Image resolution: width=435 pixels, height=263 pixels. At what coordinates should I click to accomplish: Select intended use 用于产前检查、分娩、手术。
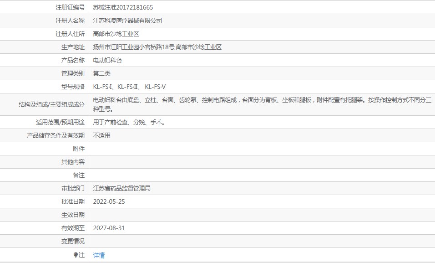pos(130,122)
